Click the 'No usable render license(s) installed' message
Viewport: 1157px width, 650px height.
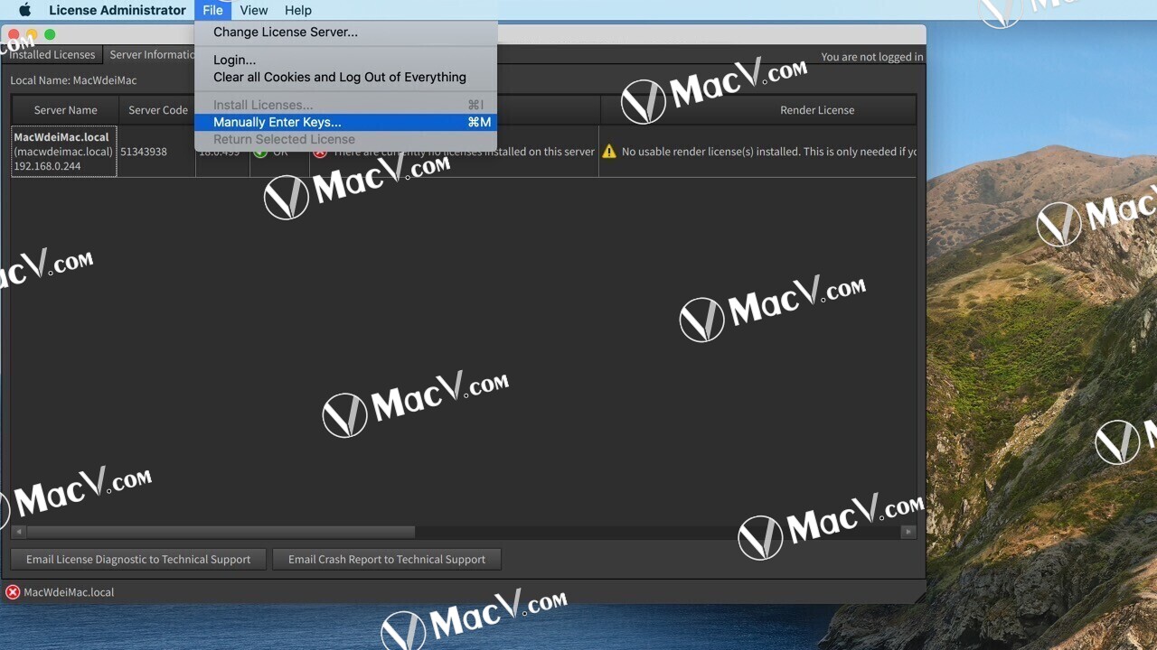[x=768, y=152]
